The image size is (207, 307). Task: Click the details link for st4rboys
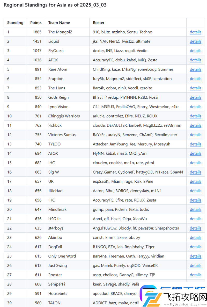[195, 228]
